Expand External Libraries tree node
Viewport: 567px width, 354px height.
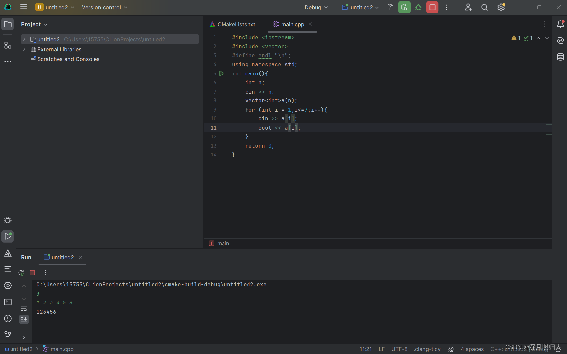tap(24, 49)
